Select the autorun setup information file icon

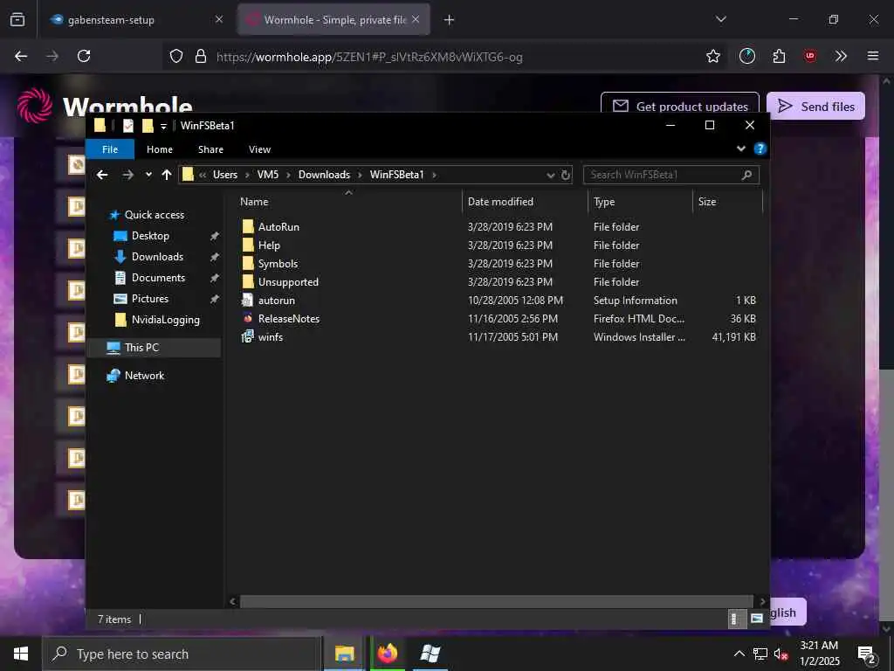pyautogui.click(x=247, y=300)
